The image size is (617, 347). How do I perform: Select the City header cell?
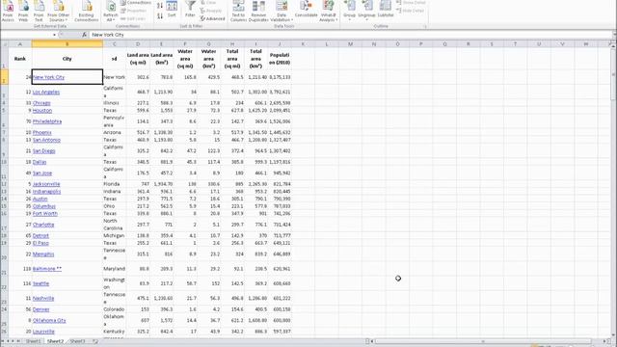click(x=67, y=59)
